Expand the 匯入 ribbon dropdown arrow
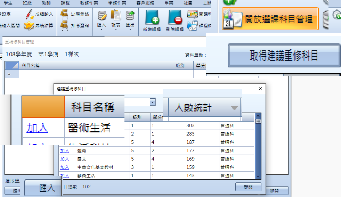Image resolution: width=341 pixels, height=197 pixels. 102,29
